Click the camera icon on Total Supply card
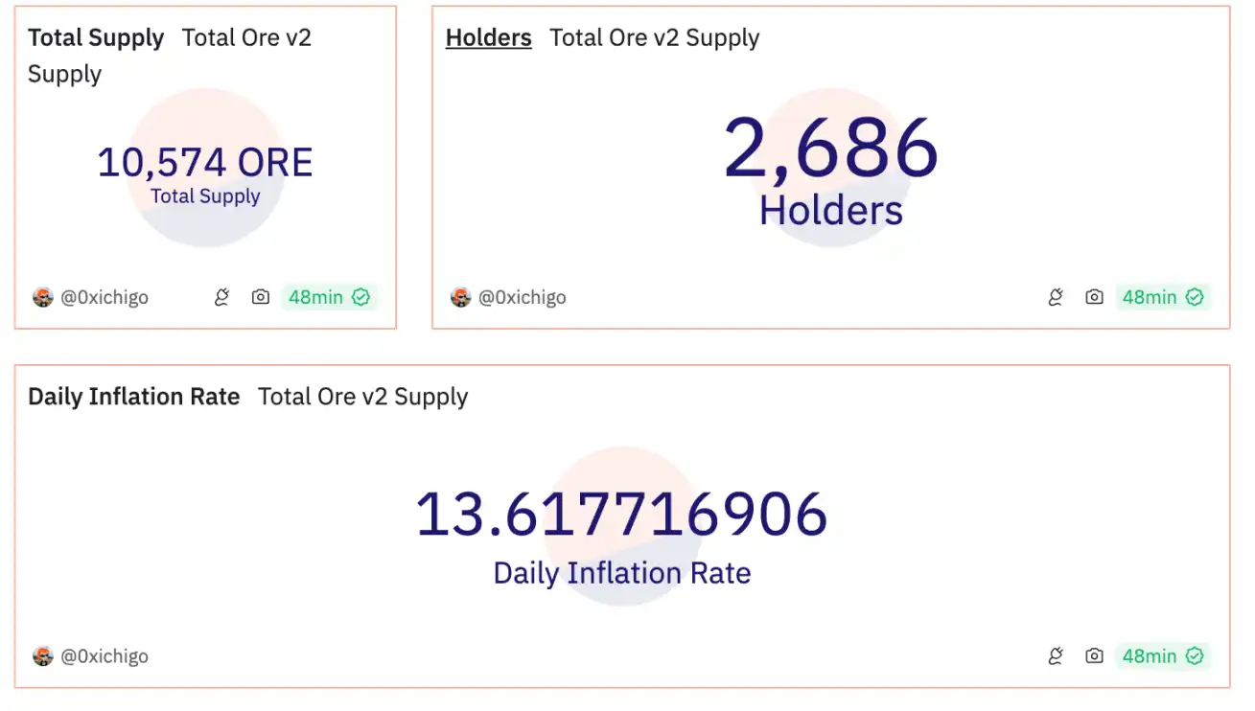Viewport: 1255px width, 711px height. [260, 297]
